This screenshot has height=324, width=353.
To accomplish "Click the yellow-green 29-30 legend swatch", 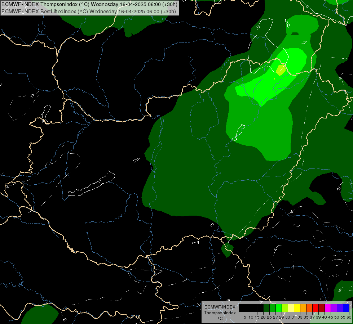I will pos(285,308).
